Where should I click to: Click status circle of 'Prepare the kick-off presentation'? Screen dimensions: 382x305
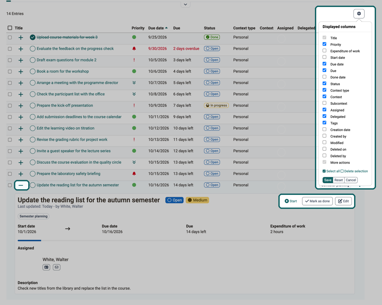[33, 105]
